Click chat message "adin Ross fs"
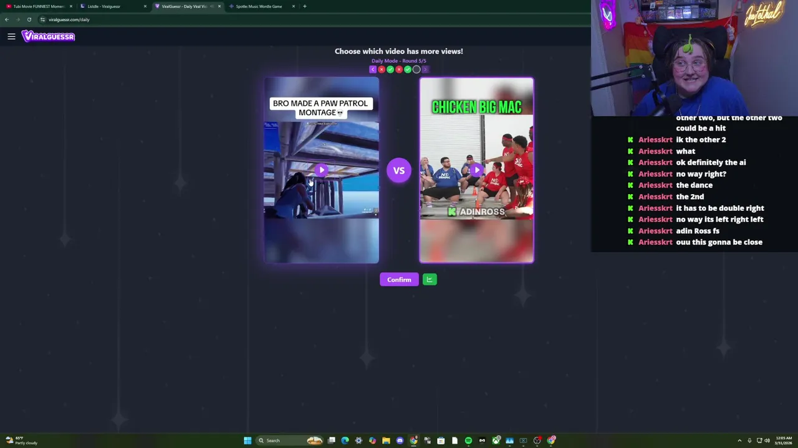Viewport: 798px width, 448px height. coord(698,231)
